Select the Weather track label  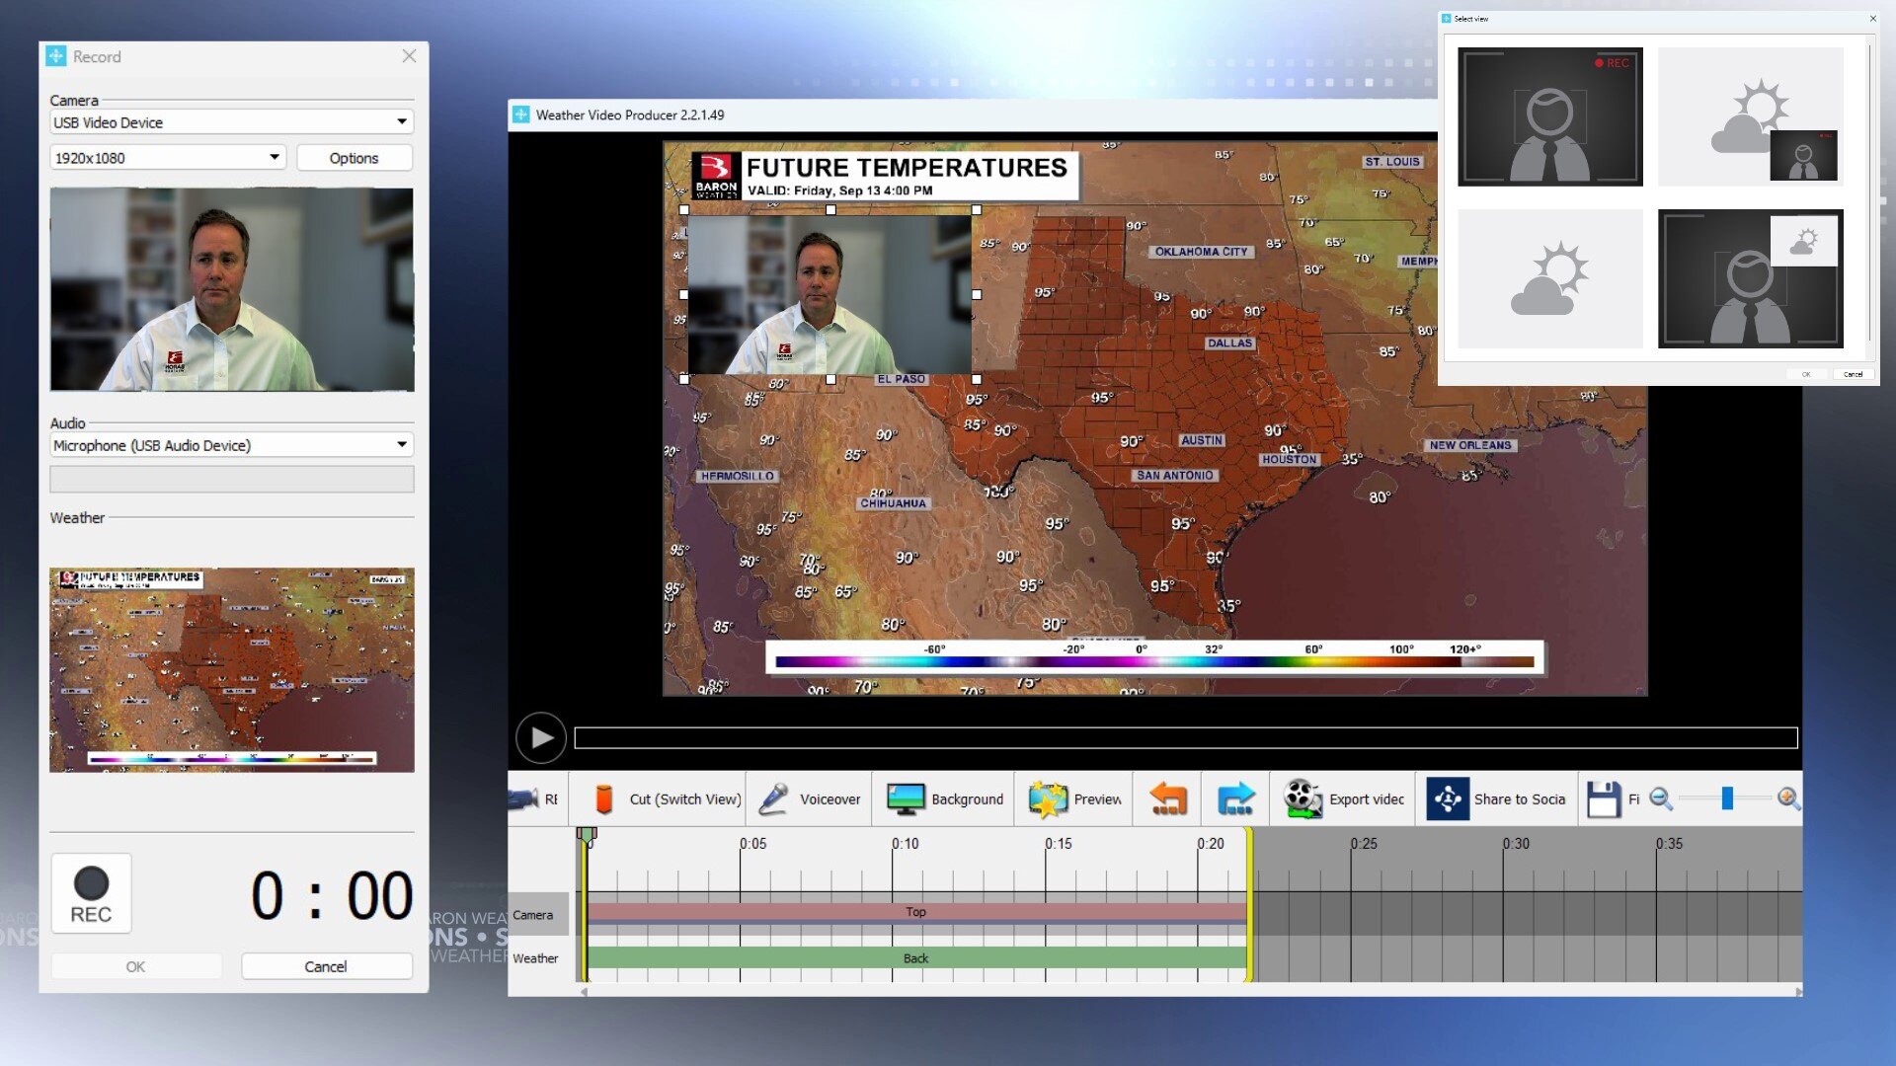click(538, 958)
